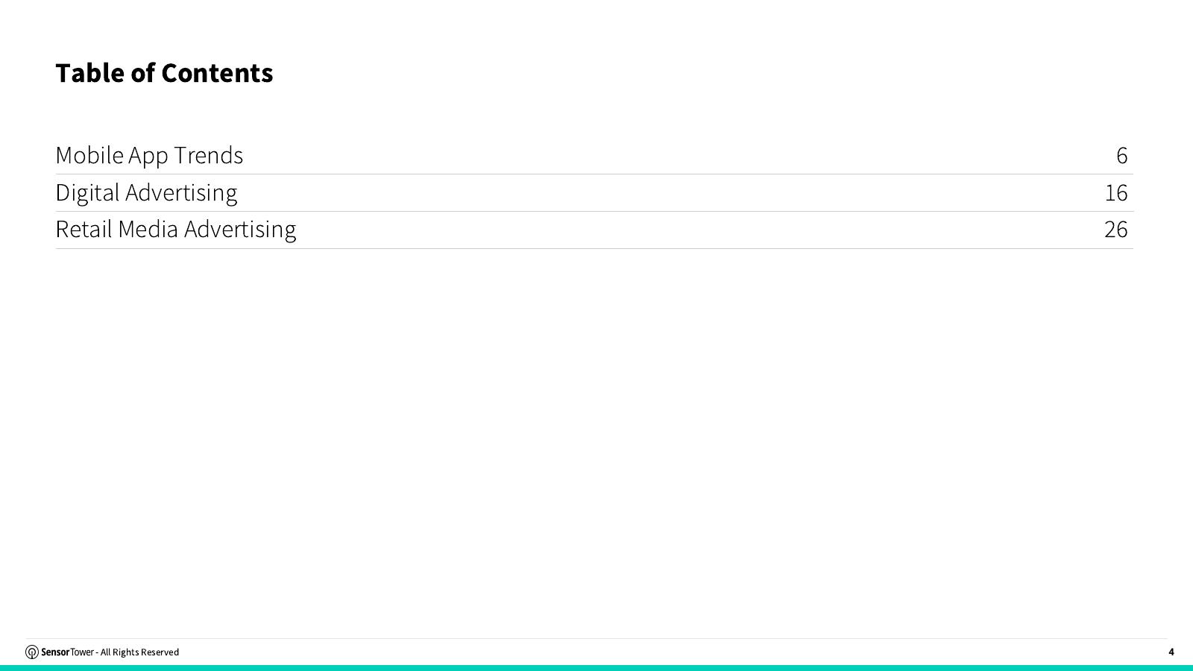Click the divider line under Retail Media Advertising

pyautogui.click(x=594, y=249)
